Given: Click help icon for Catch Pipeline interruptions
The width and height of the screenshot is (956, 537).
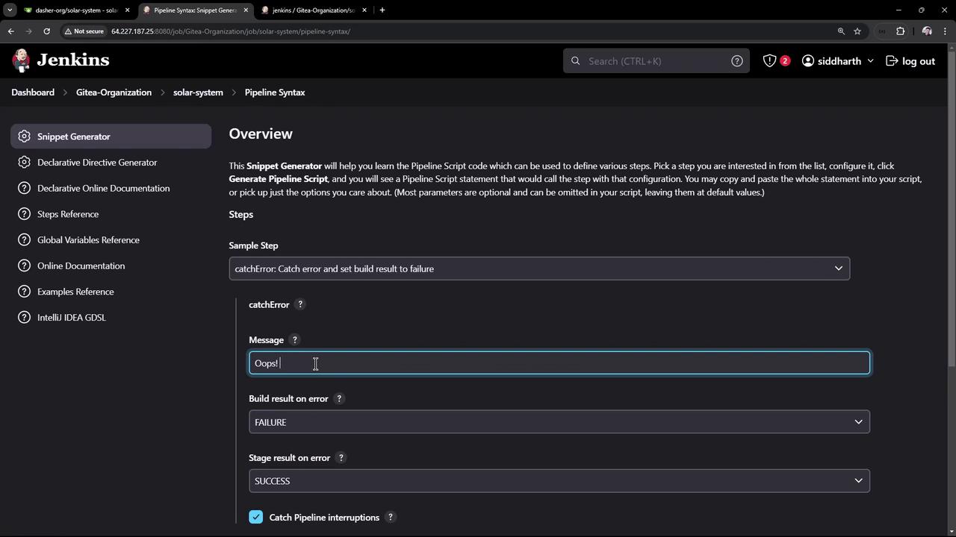Looking at the screenshot, I should 390,518.
